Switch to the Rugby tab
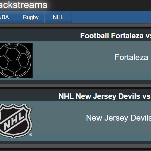This screenshot has height=151, width=151. pos(31,17)
